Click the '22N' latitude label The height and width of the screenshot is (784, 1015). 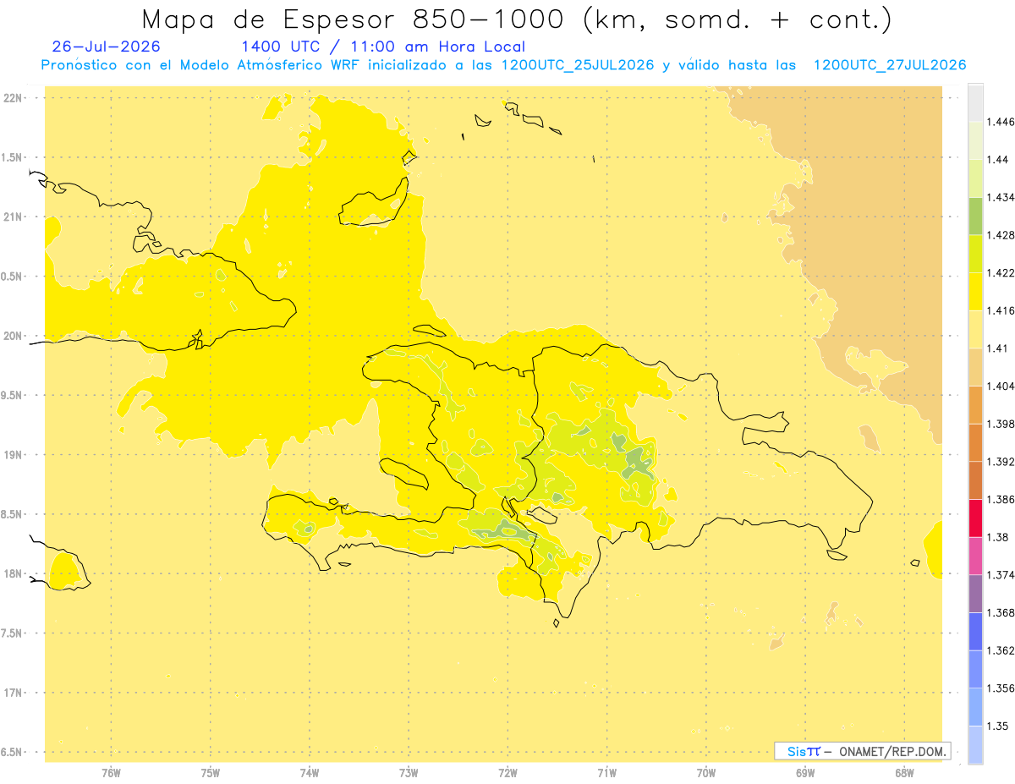13,97
